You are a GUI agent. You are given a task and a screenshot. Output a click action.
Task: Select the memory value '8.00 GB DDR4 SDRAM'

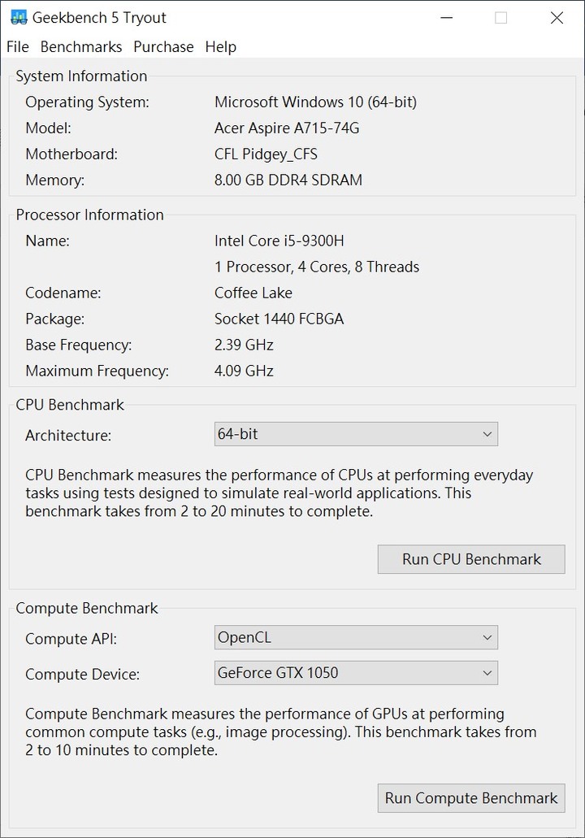point(288,180)
